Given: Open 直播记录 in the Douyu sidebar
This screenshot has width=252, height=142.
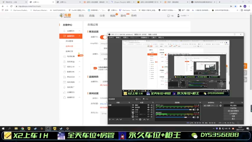Looking at the screenshot, I should (x=69, y=51).
